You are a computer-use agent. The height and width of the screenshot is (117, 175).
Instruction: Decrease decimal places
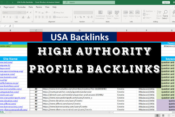tap(92, 17)
